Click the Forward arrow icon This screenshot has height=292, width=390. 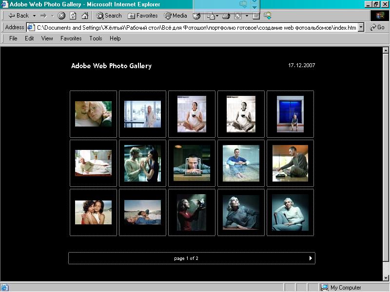[x=43, y=16]
